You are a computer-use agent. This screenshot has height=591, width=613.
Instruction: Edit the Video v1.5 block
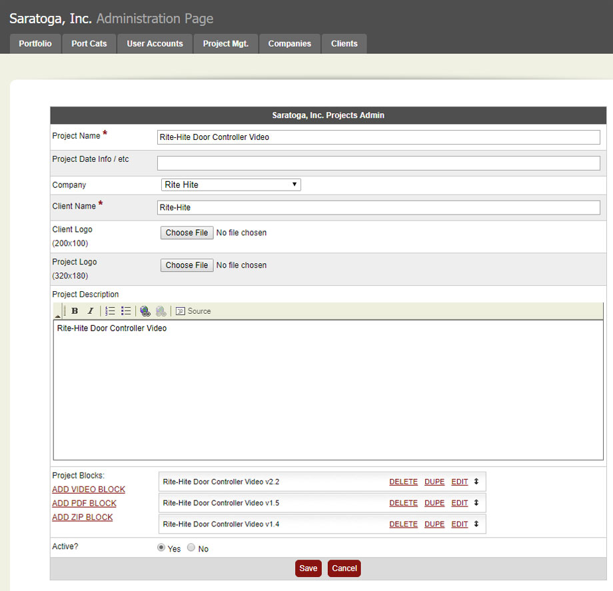(460, 503)
